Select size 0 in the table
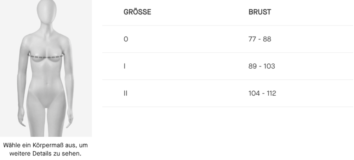 pos(125,39)
